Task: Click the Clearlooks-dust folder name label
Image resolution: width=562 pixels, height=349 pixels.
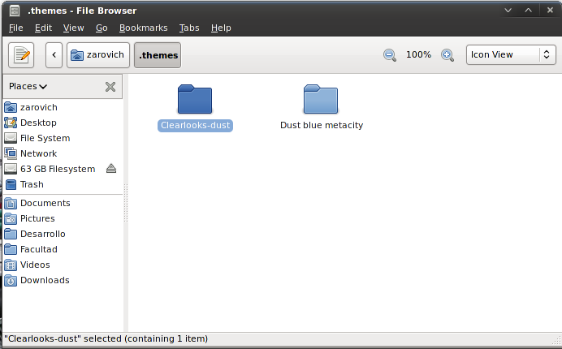Action: (x=195, y=125)
